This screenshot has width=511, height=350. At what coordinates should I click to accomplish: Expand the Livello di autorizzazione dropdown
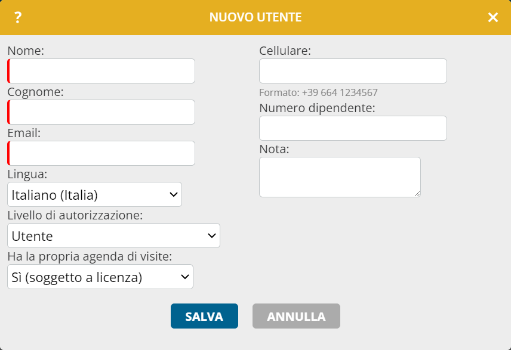pyautogui.click(x=114, y=236)
